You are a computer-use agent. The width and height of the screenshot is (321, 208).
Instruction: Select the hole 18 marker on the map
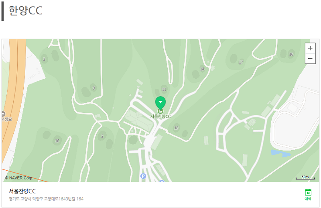point(176,128)
